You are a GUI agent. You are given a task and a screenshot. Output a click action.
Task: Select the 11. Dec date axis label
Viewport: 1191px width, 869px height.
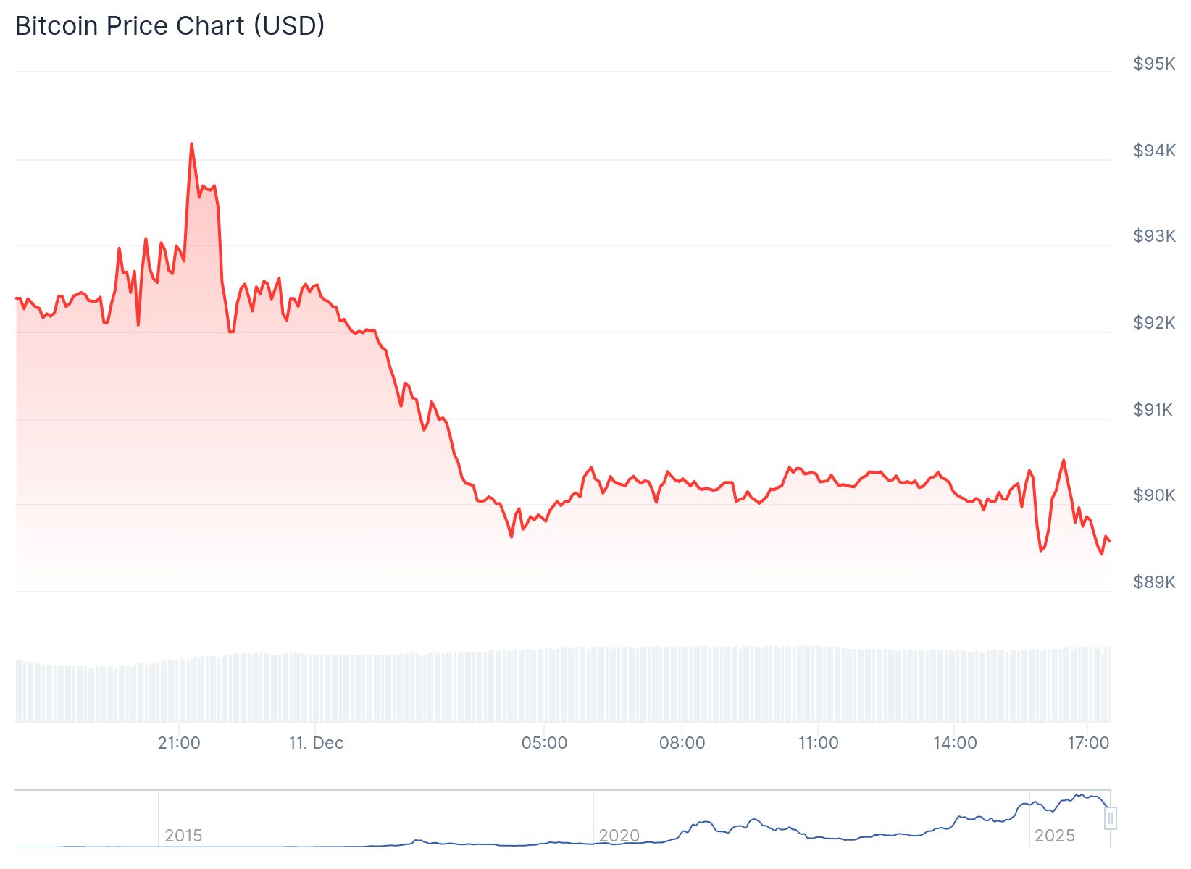click(x=316, y=743)
